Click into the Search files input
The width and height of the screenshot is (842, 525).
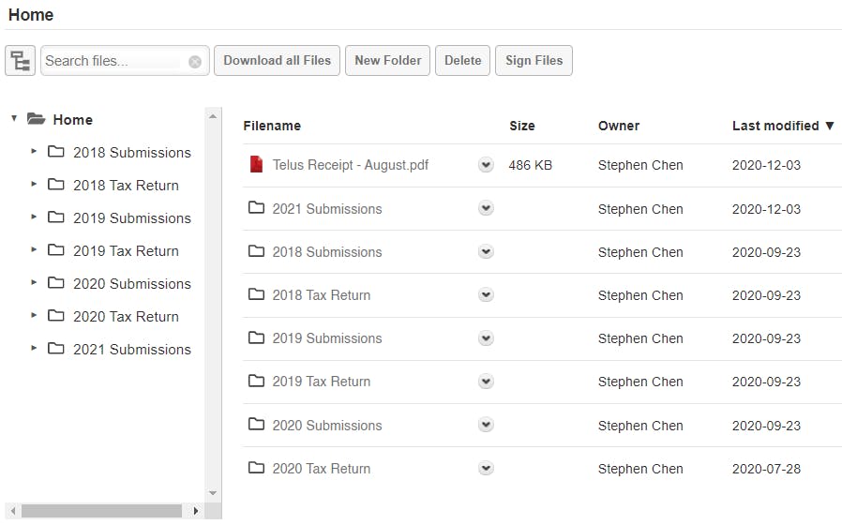(x=113, y=61)
